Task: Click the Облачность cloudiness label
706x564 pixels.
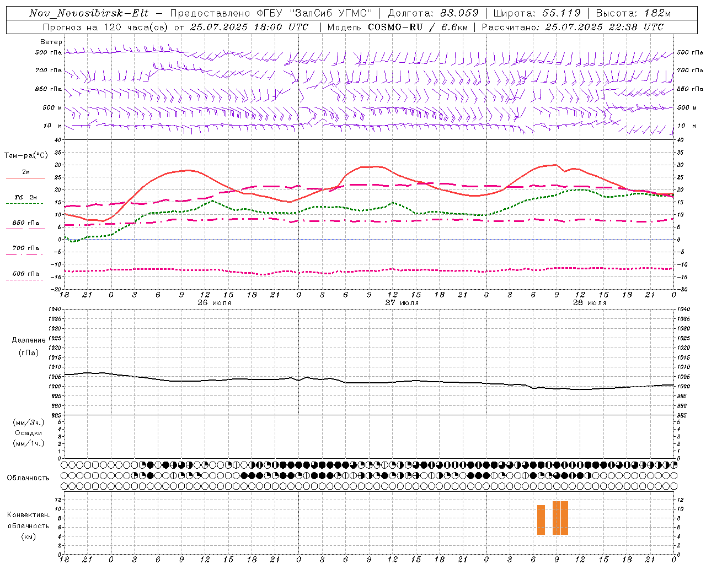Action: (x=28, y=478)
